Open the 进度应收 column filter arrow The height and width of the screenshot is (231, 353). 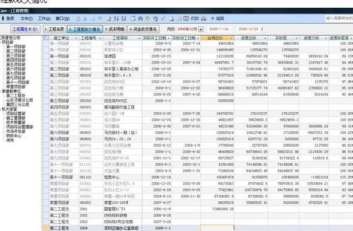[266, 38]
